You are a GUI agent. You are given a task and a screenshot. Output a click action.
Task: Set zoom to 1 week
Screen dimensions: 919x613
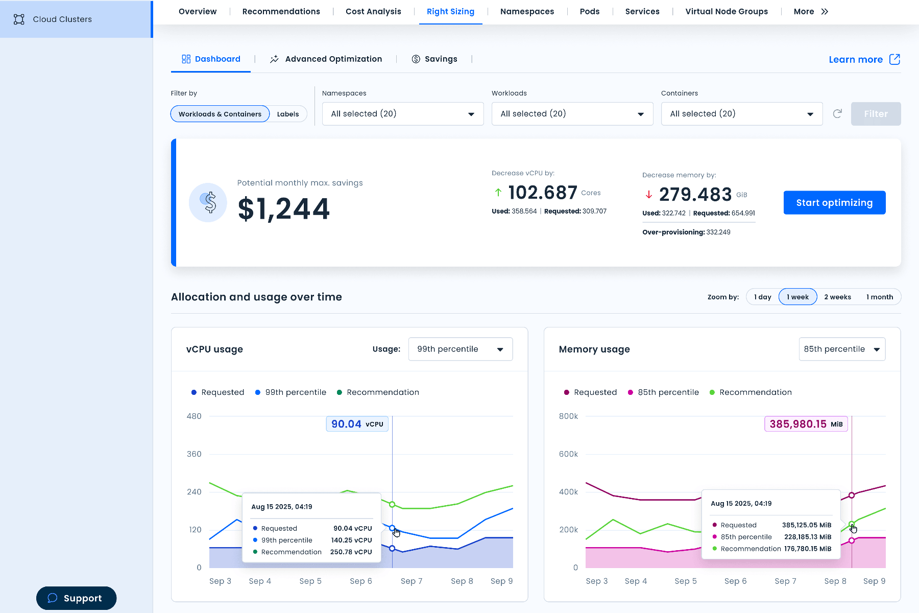pyautogui.click(x=797, y=297)
